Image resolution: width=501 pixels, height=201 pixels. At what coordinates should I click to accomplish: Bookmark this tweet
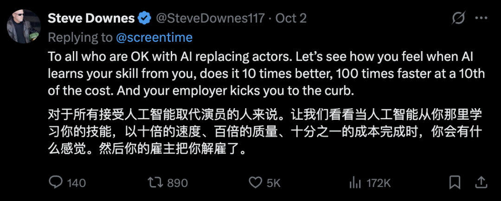[455, 182]
